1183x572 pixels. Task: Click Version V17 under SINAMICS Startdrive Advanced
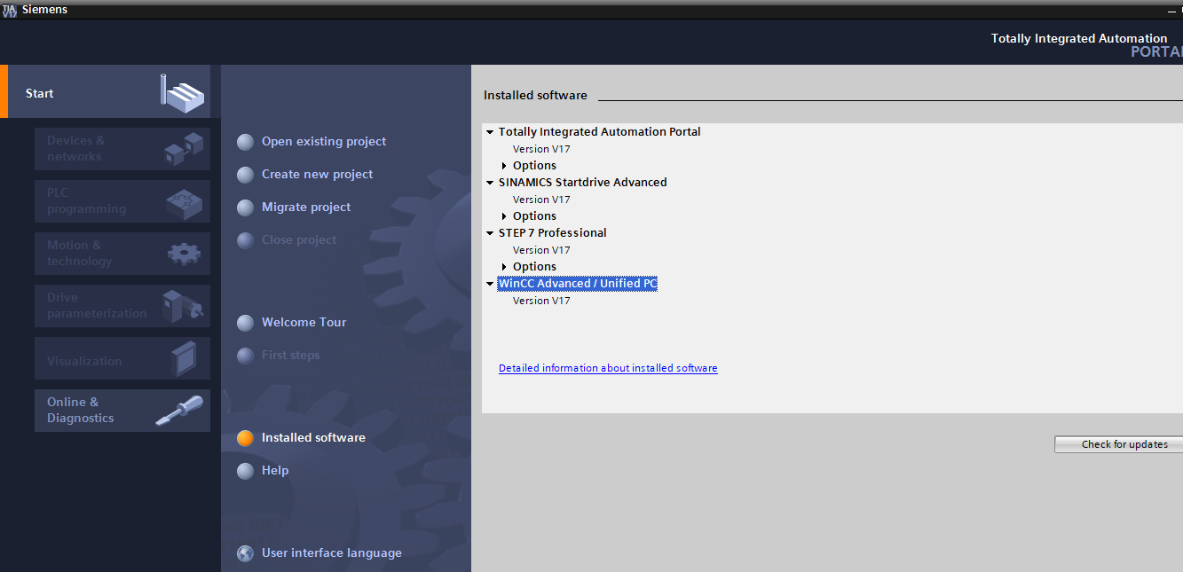click(541, 200)
